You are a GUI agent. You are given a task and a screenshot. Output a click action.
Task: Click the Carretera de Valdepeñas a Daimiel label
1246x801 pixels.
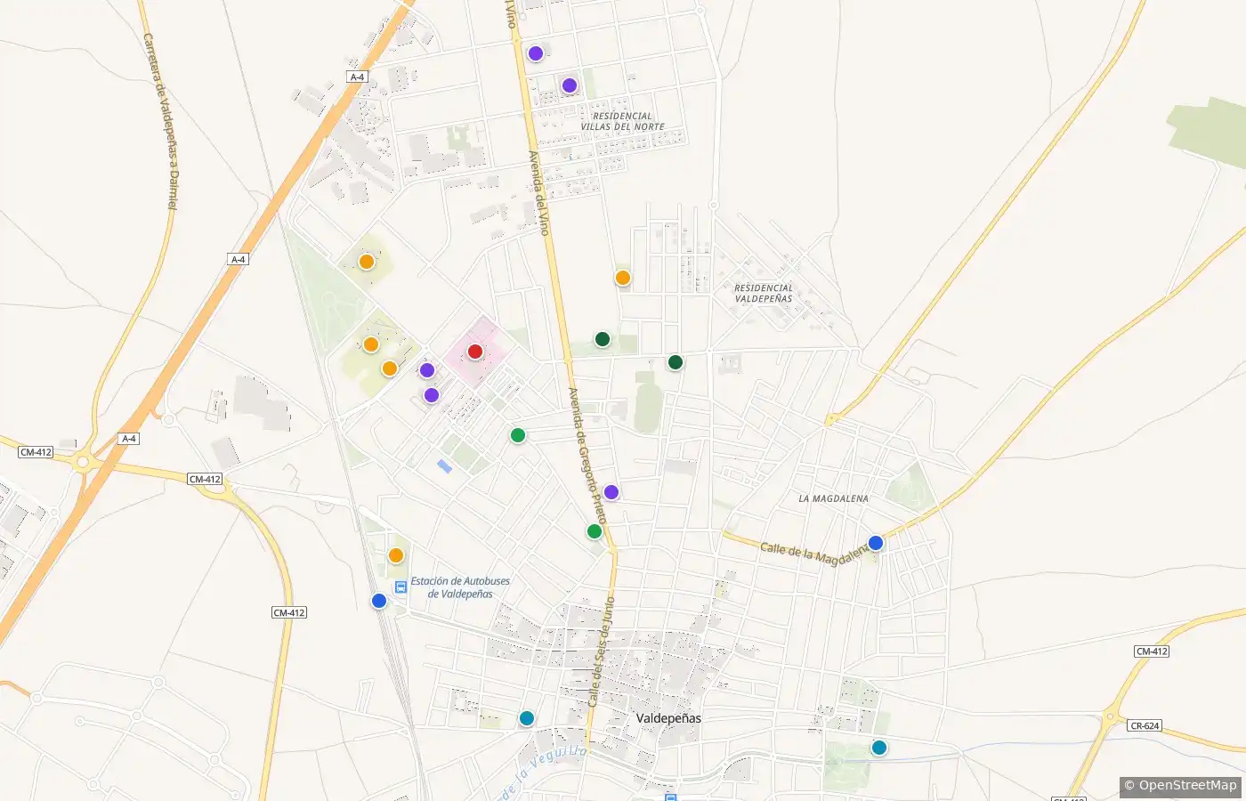click(x=160, y=121)
